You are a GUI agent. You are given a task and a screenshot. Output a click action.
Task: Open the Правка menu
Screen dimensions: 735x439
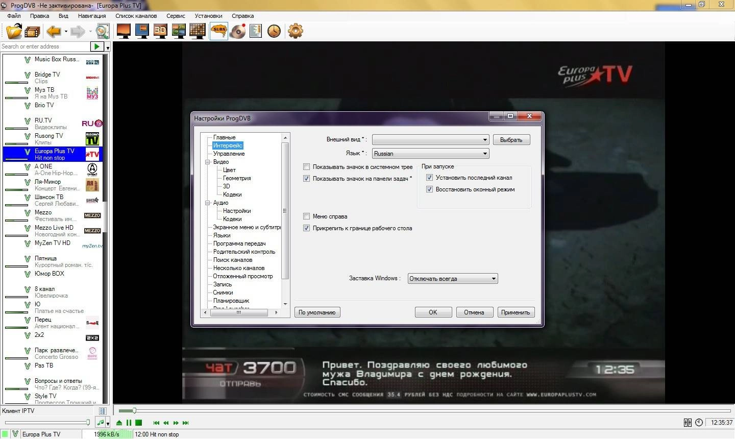[39, 16]
